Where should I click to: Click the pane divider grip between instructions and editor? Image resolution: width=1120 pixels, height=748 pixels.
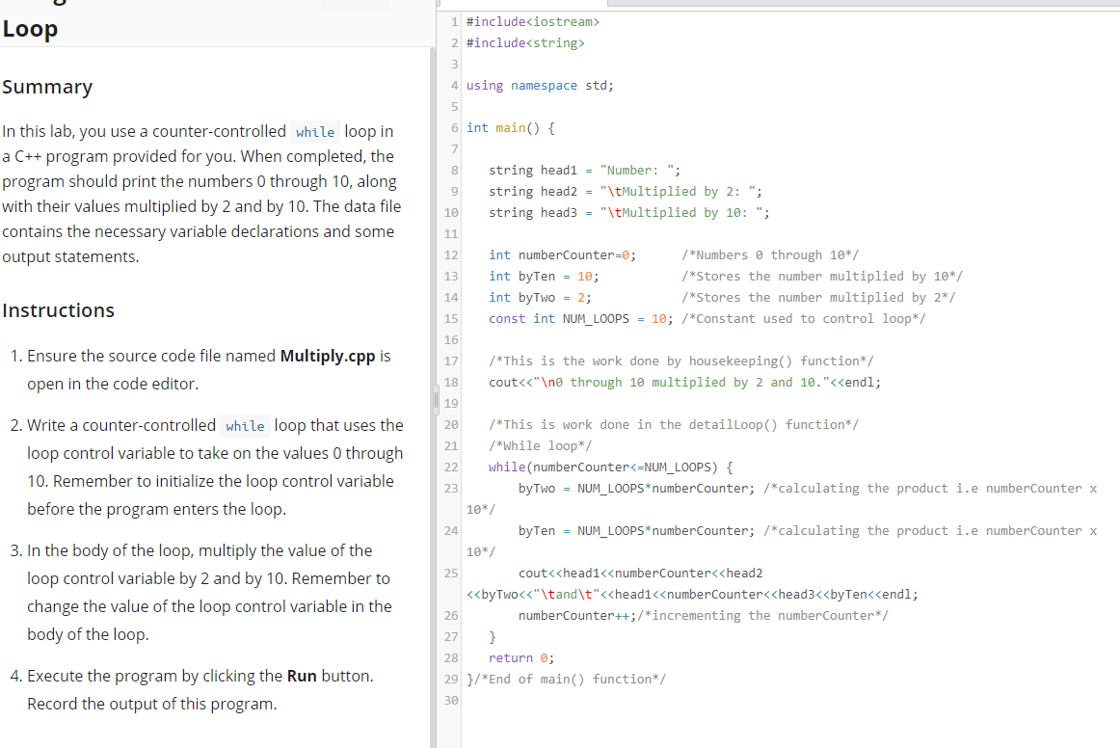pyautogui.click(x=436, y=398)
